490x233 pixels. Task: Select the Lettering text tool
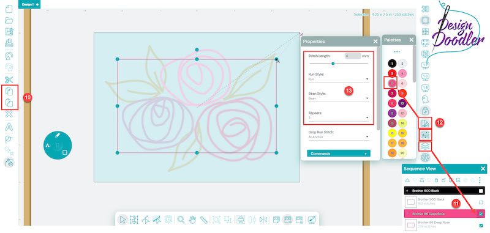pyautogui.click(x=9, y=127)
